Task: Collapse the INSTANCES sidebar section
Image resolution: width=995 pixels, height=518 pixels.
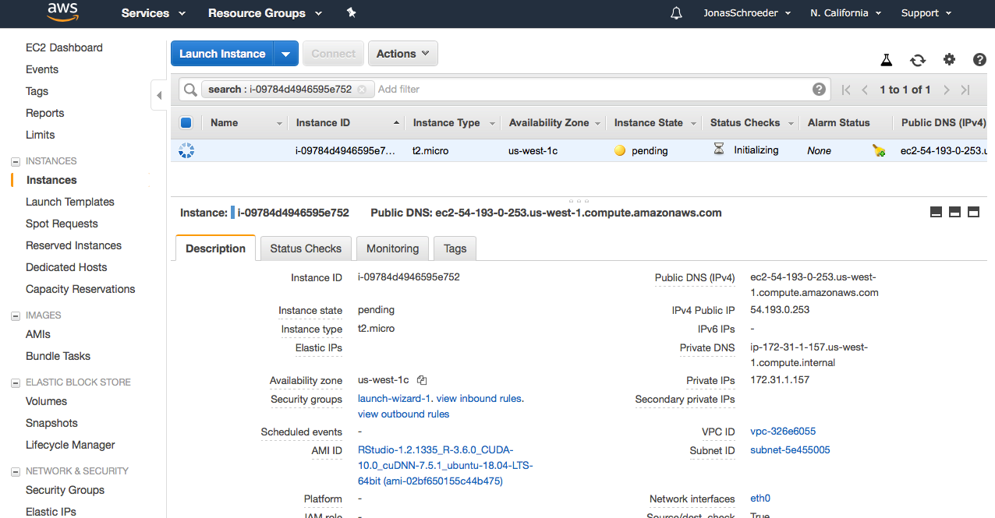Action: click(15, 161)
